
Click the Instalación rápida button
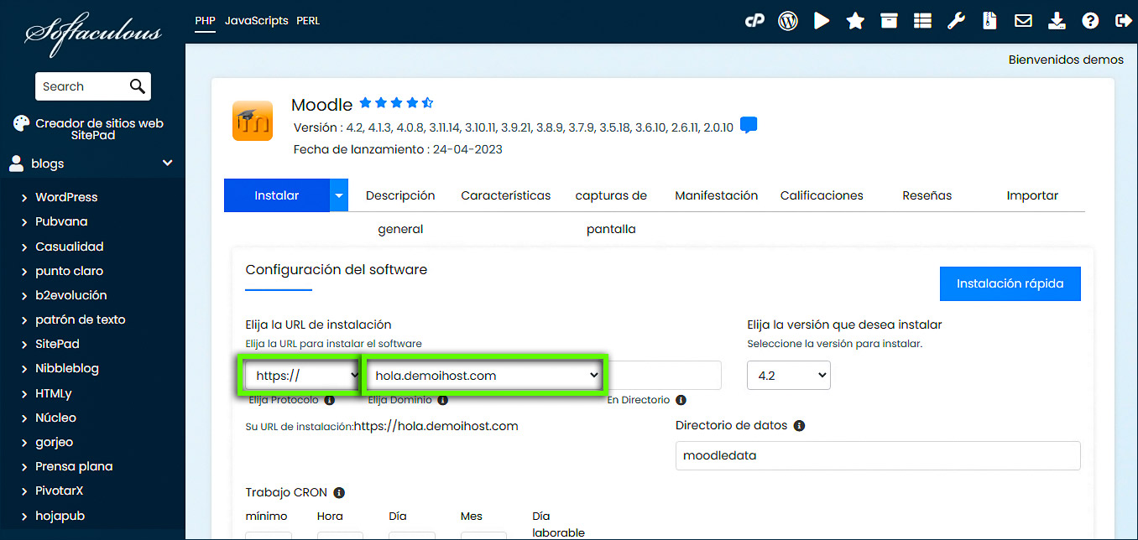[1010, 283]
